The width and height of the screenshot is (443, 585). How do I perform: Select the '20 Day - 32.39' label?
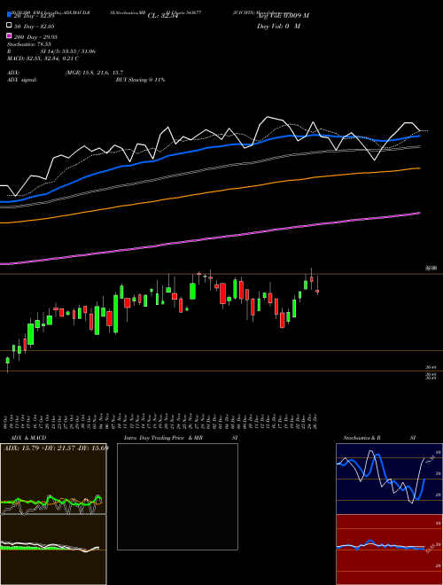34,16
